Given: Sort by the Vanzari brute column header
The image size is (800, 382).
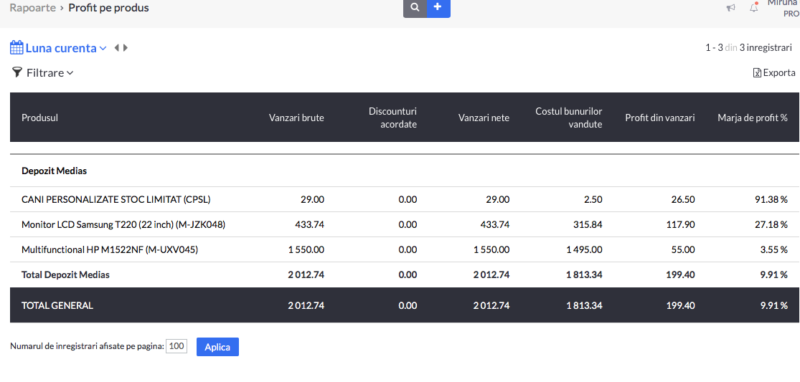Looking at the screenshot, I should click(x=296, y=118).
